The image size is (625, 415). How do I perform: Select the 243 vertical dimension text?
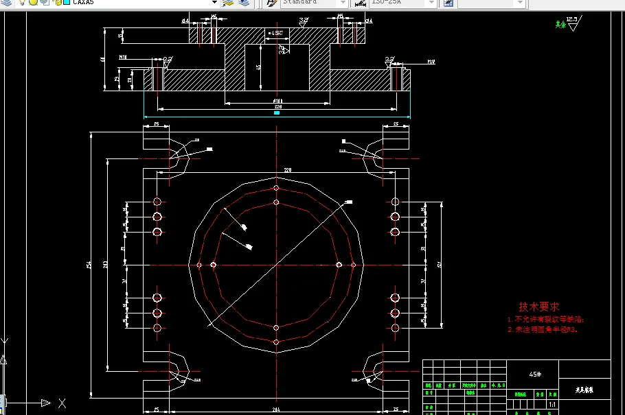coord(105,265)
